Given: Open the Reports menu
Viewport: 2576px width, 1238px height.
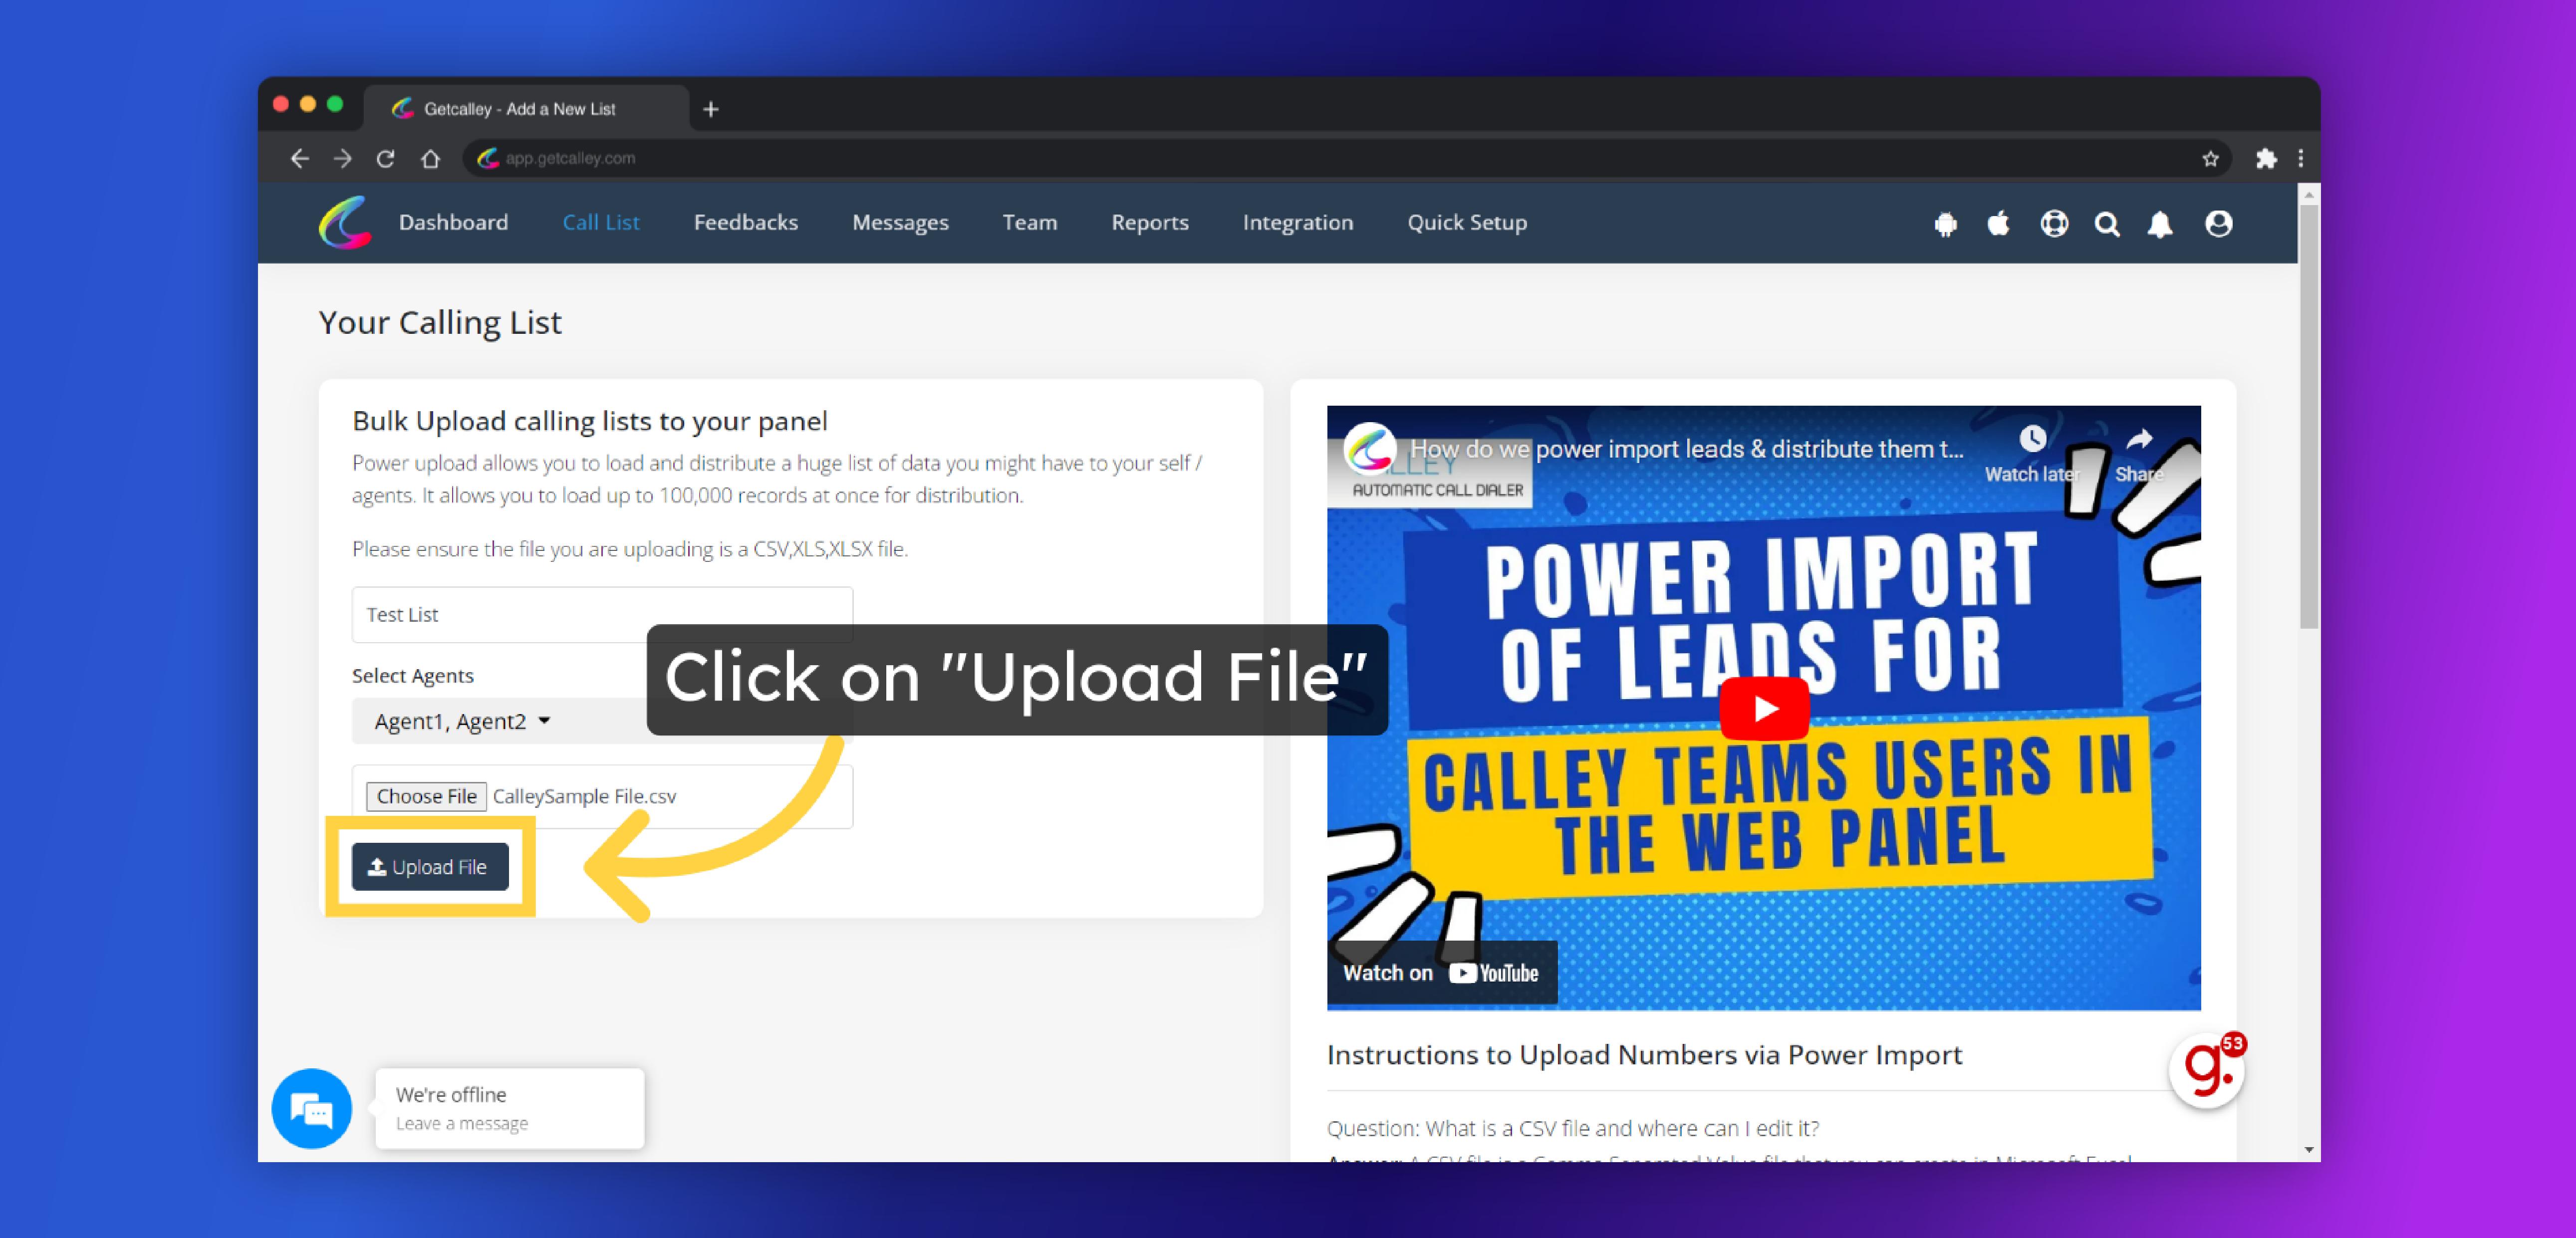Looking at the screenshot, I should [1149, 222].
